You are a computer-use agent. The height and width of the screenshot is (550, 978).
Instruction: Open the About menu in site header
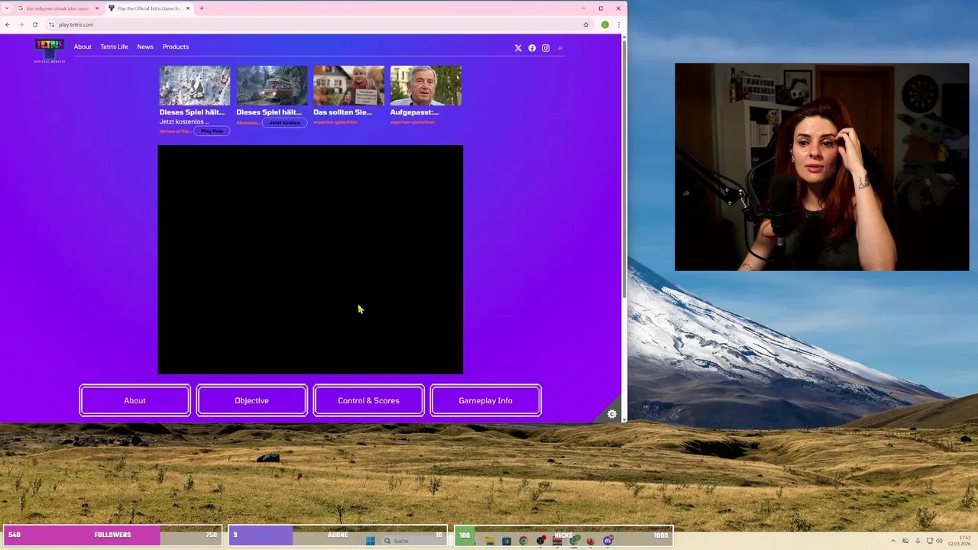pyautogui.click(x=83, y=47)
